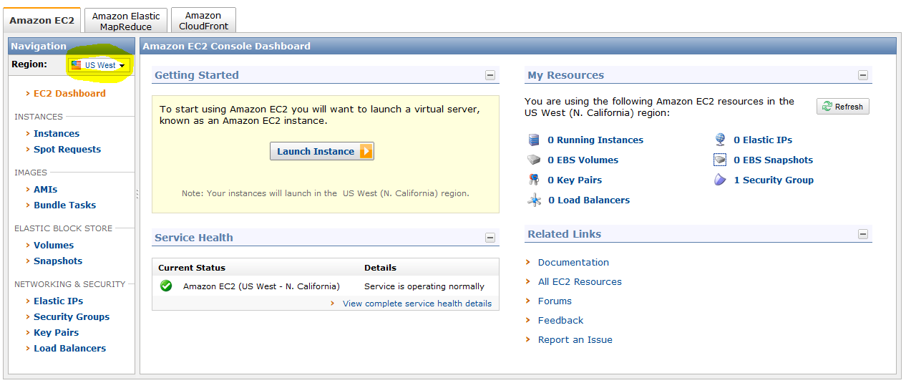Switch to the Amazon EC2 tab

point(42,21)
